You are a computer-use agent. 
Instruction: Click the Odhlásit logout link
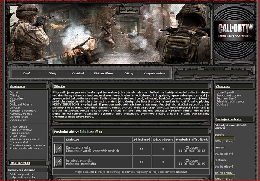[x=222, y=104]
